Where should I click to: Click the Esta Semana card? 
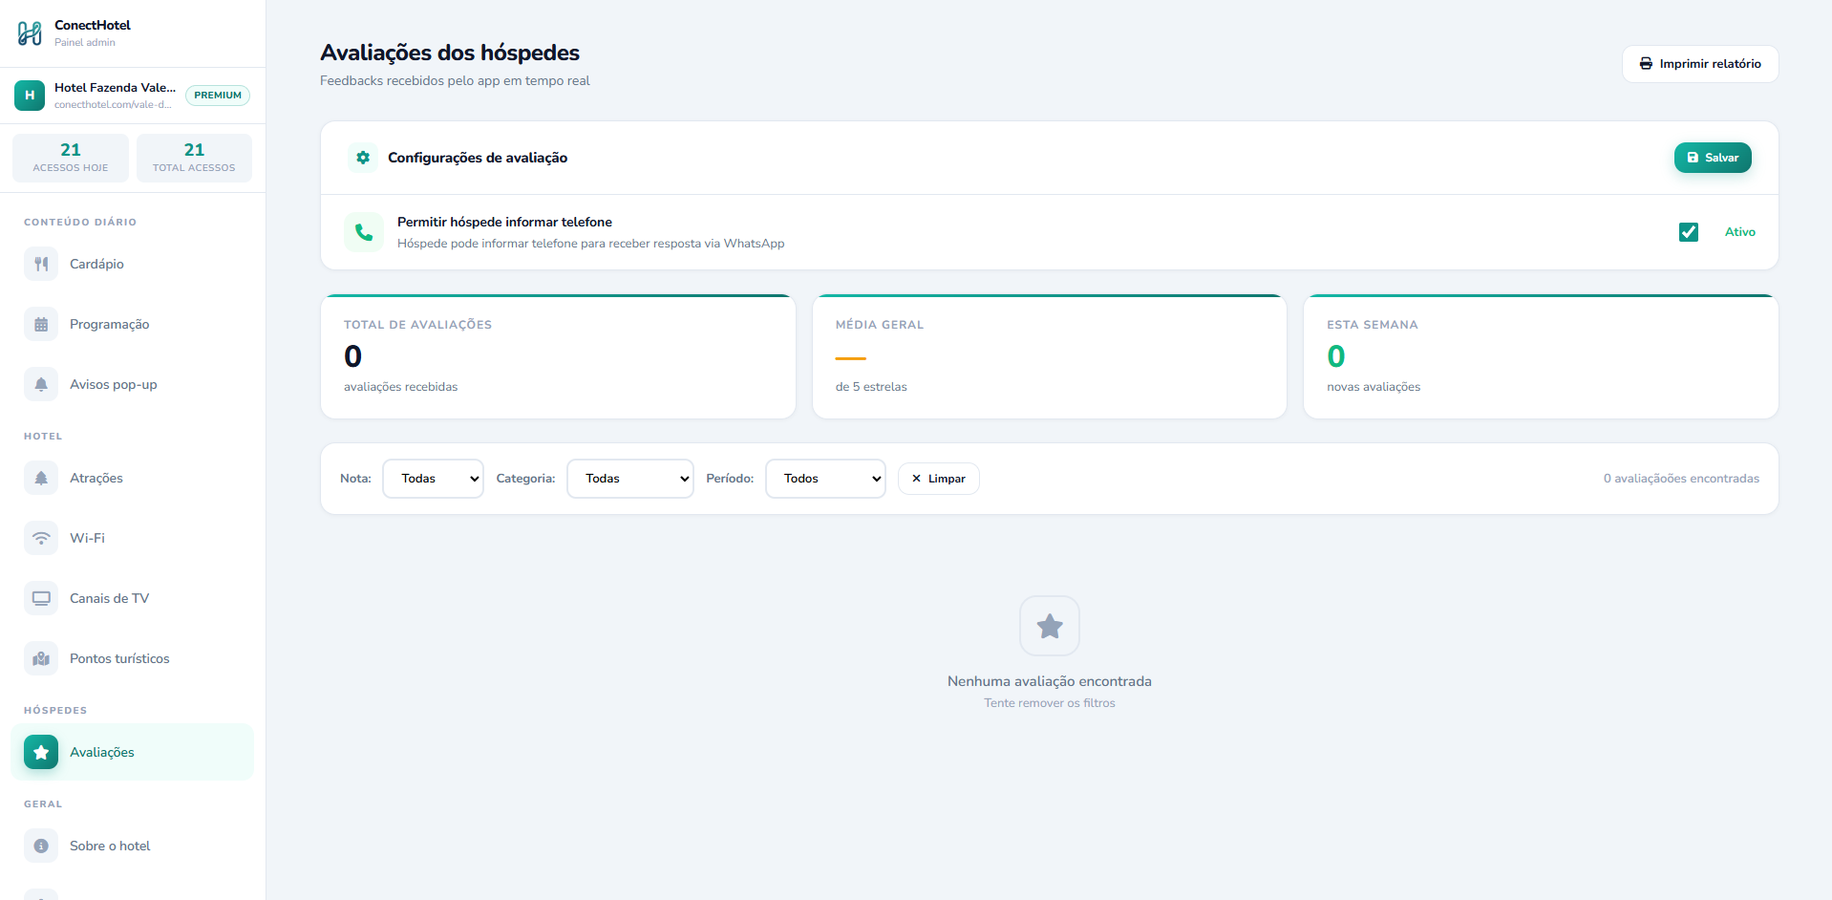[1541, 356]
